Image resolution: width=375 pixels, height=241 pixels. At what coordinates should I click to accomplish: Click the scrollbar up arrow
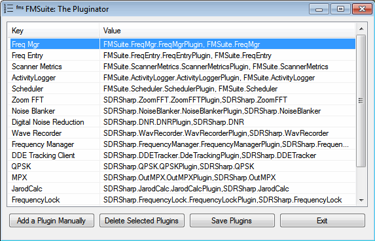click(x=361, y=29)
